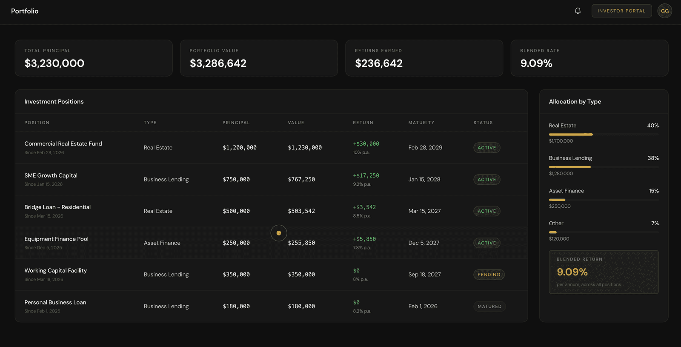This screenshot has width=681, height=347.
Task: Click the +$30,000 return value
Action: click(366, 144)
